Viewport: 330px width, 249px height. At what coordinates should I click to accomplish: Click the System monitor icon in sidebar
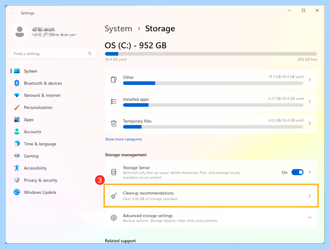[x=17, y=71]
